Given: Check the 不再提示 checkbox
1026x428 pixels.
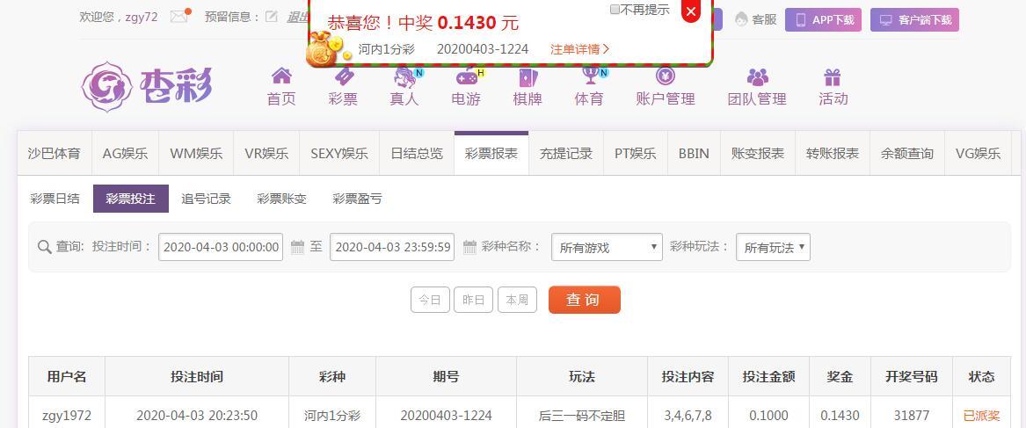Looking at the screenshot, I should [615, 9].
